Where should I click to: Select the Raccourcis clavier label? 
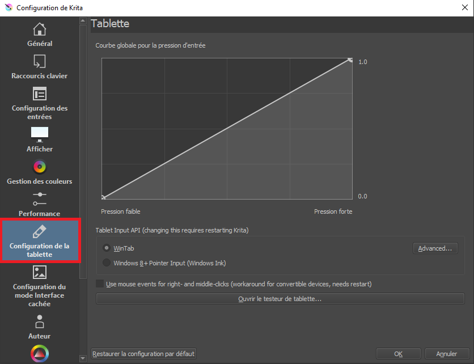(x=40, y=76)
